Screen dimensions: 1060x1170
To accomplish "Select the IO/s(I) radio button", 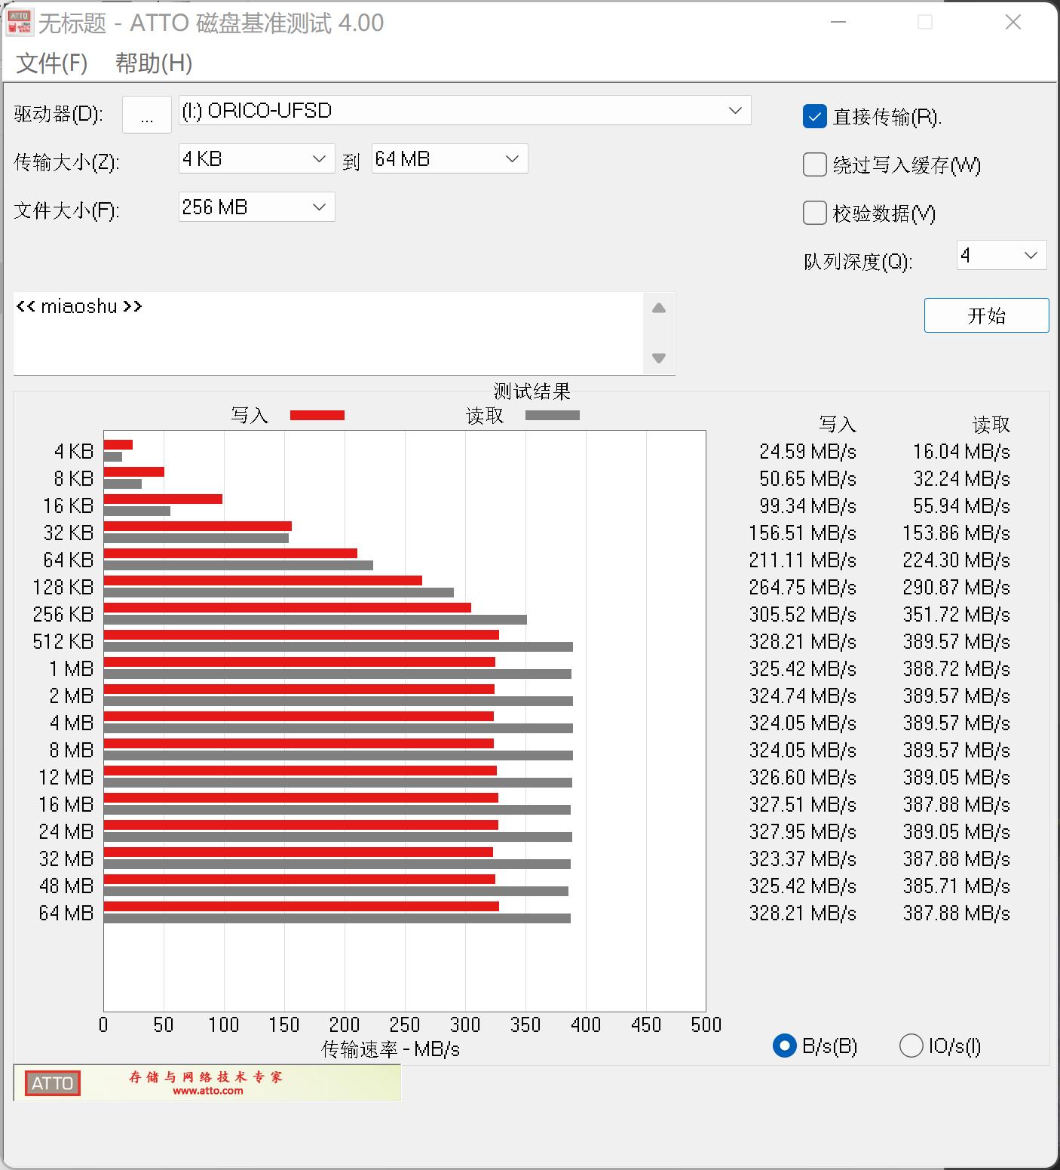I will [x=911, y=1046].
